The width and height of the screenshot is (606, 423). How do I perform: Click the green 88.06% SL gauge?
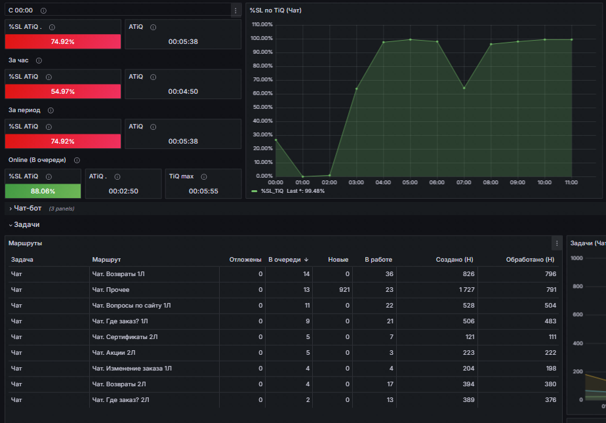(x=43, y=191)
